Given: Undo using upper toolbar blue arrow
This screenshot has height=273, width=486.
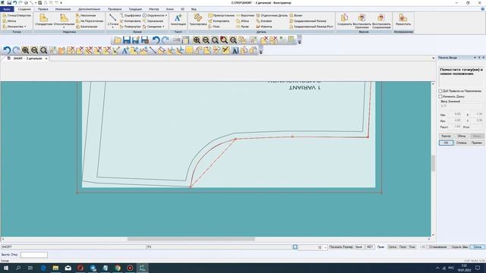Looking at the screenshot, I should coord(156,40).
